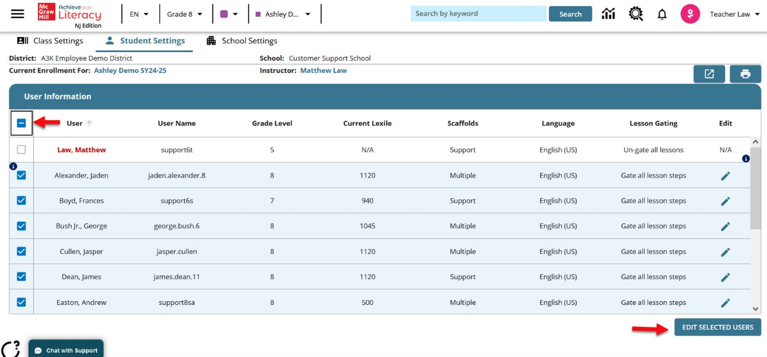
Task: Open the settings gear icon
Action: click(x=636, y=14)
